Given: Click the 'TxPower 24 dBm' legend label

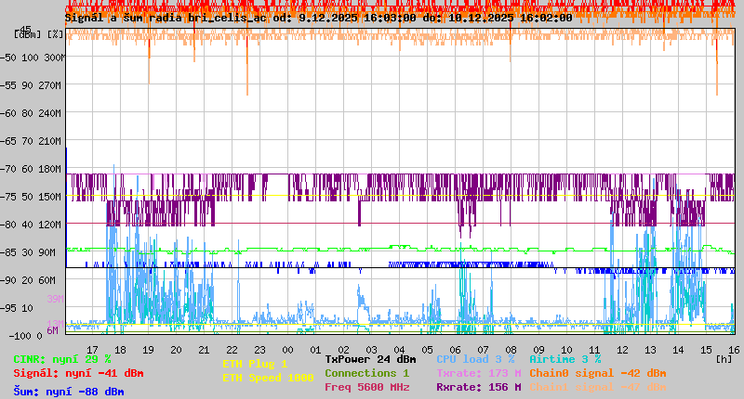Looking at the screenshot, I should (x=370, y=359).
